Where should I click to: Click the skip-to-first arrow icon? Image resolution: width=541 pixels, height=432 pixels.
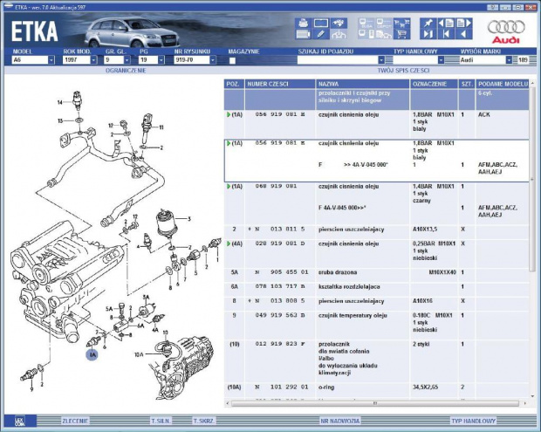click(x=446, y=34)
